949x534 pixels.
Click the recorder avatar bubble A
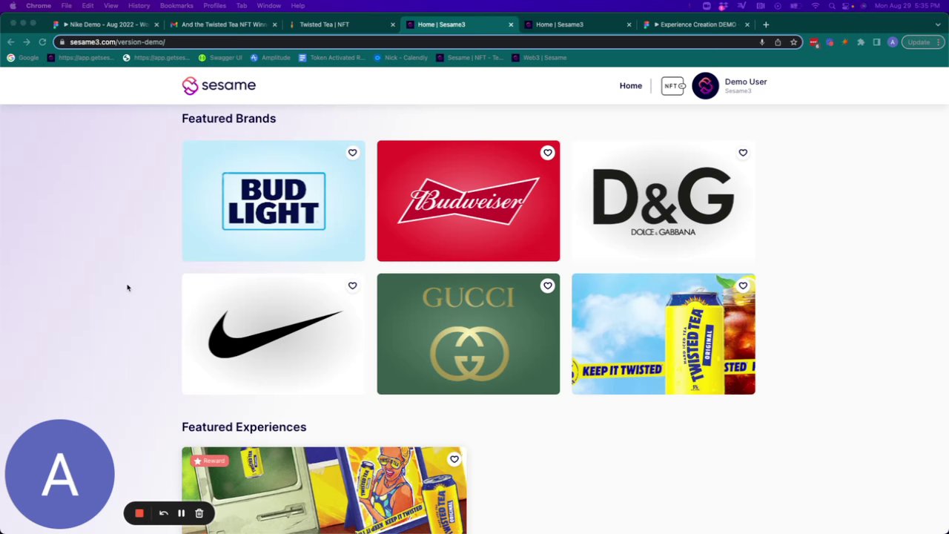pyautogui.click(x=59, y=475)
